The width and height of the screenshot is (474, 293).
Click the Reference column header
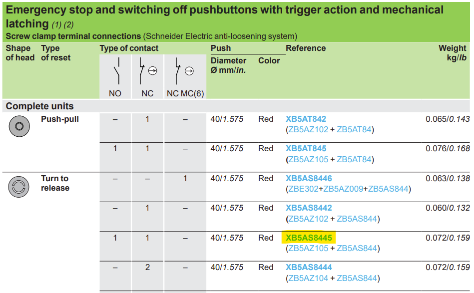306,48
